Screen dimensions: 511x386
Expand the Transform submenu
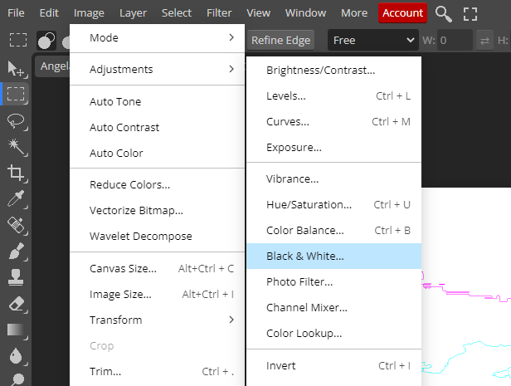pos(161,320)
